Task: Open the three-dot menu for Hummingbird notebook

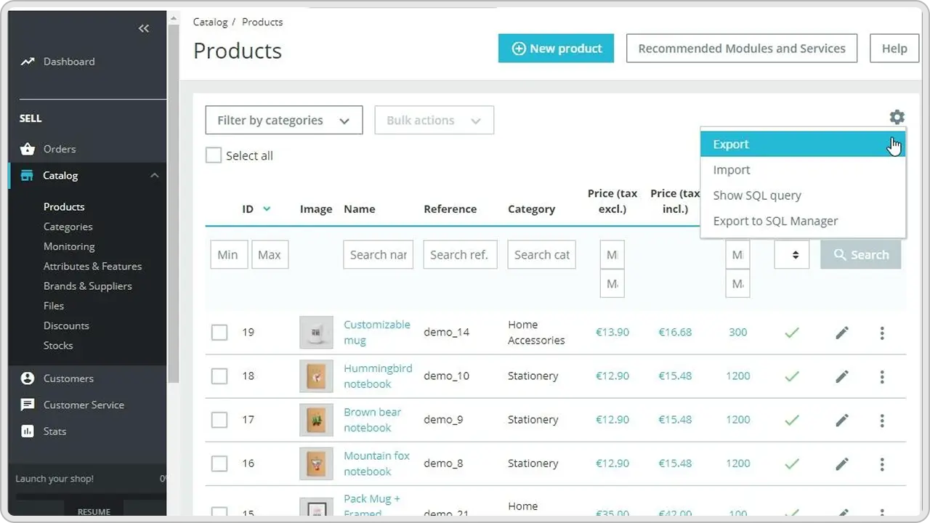Action: 881,376
